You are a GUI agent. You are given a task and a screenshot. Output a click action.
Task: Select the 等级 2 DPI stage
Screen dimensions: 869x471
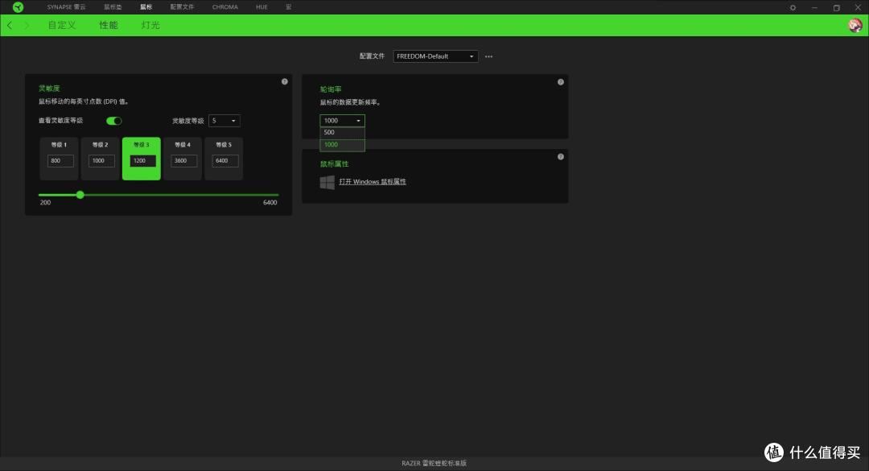coord(101,159)
